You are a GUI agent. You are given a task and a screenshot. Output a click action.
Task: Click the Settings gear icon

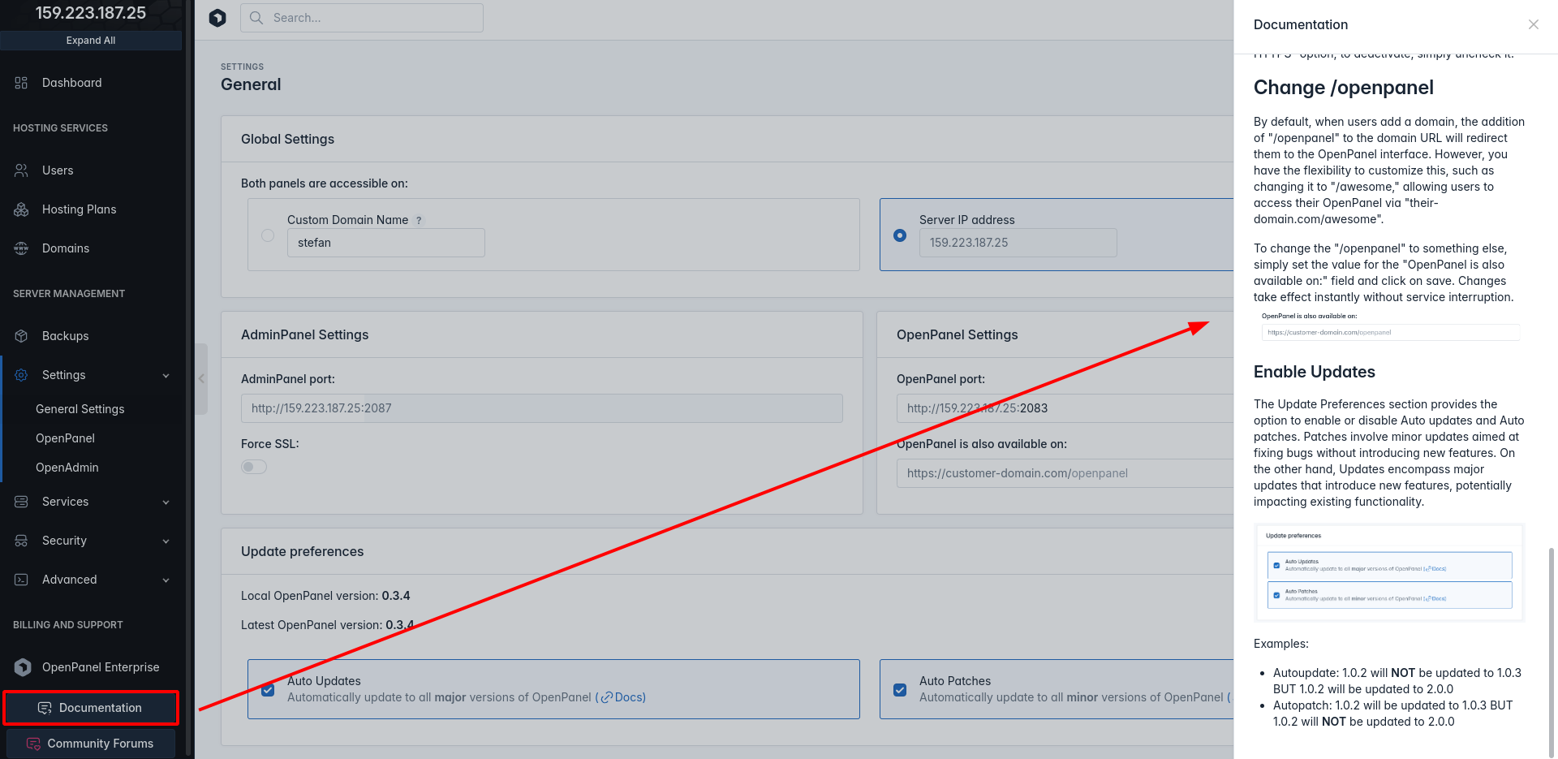tap(21, 375)
